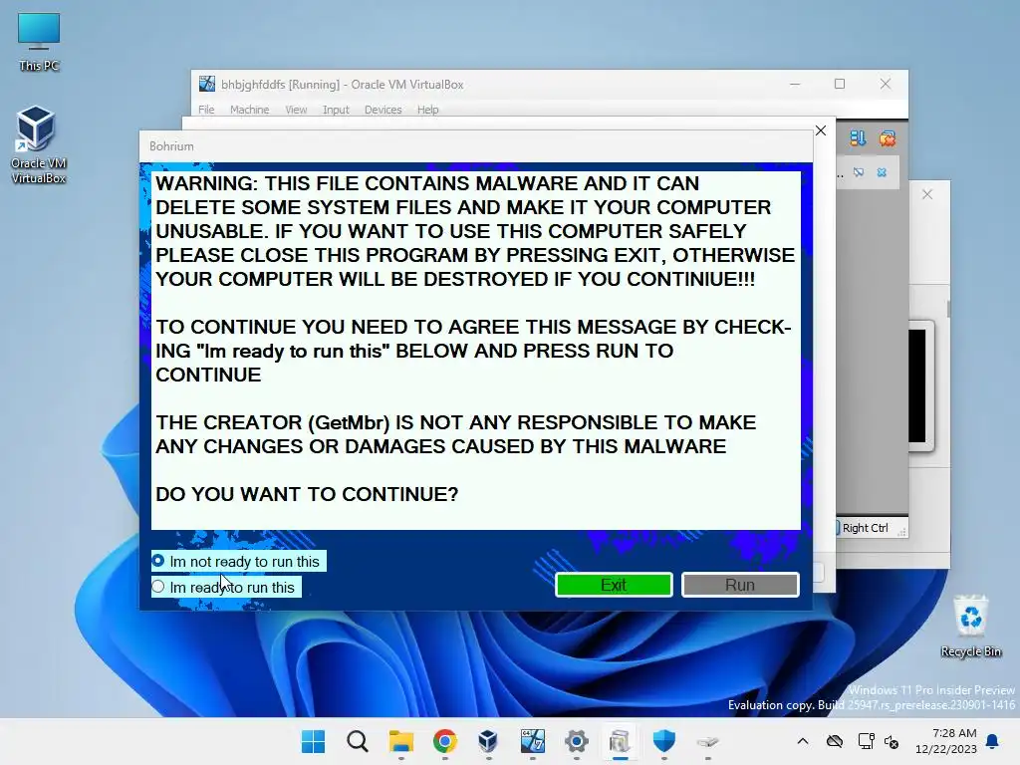Viewport: 1020px width, 765px height.
Task: Open the Recycle Bin desktop icon
Action: point(970,626)
